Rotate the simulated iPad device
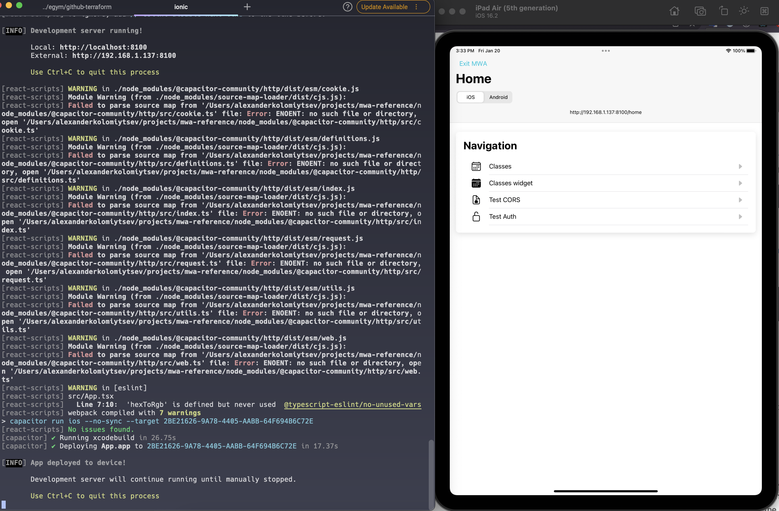Viewport: 779px width, 511px height. (723, 11)
